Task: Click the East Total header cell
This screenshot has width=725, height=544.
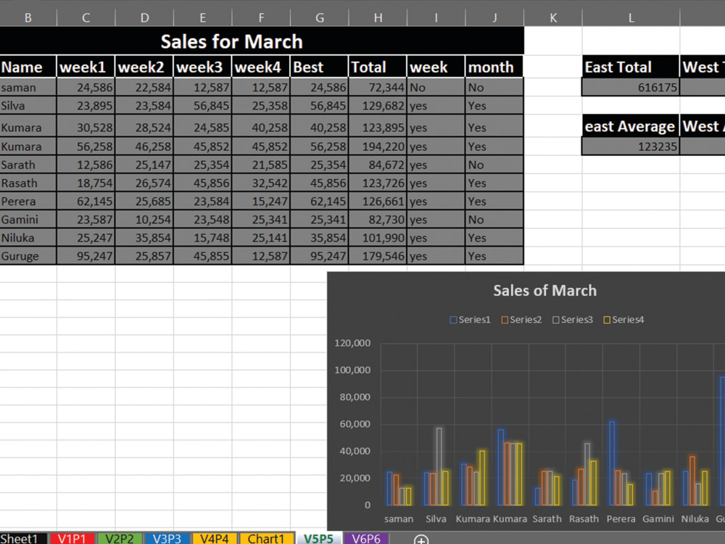Action: 631,67
